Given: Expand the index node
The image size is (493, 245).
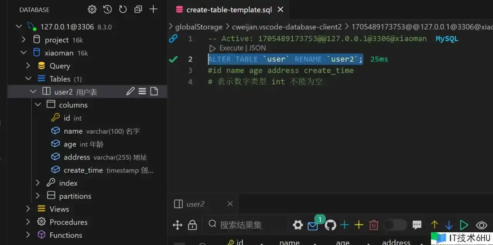Looking at the screenshot, I should tap(38, 183).
